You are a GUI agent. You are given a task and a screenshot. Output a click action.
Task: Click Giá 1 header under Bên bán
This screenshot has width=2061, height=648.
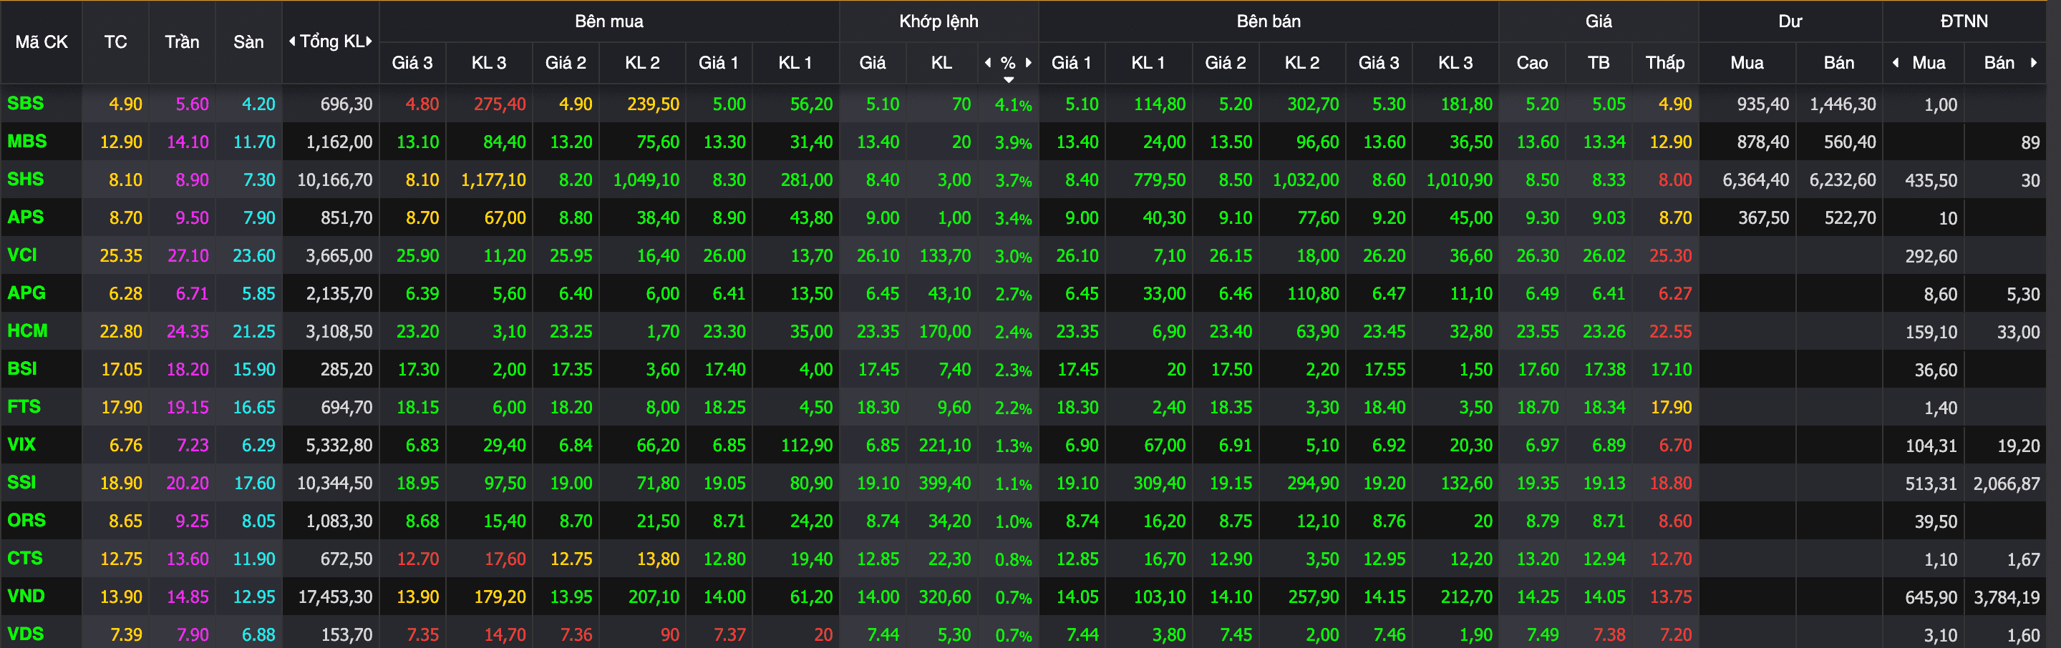click(x=1071, y=62)
